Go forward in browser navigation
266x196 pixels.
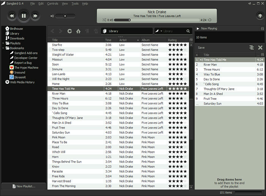60,31
